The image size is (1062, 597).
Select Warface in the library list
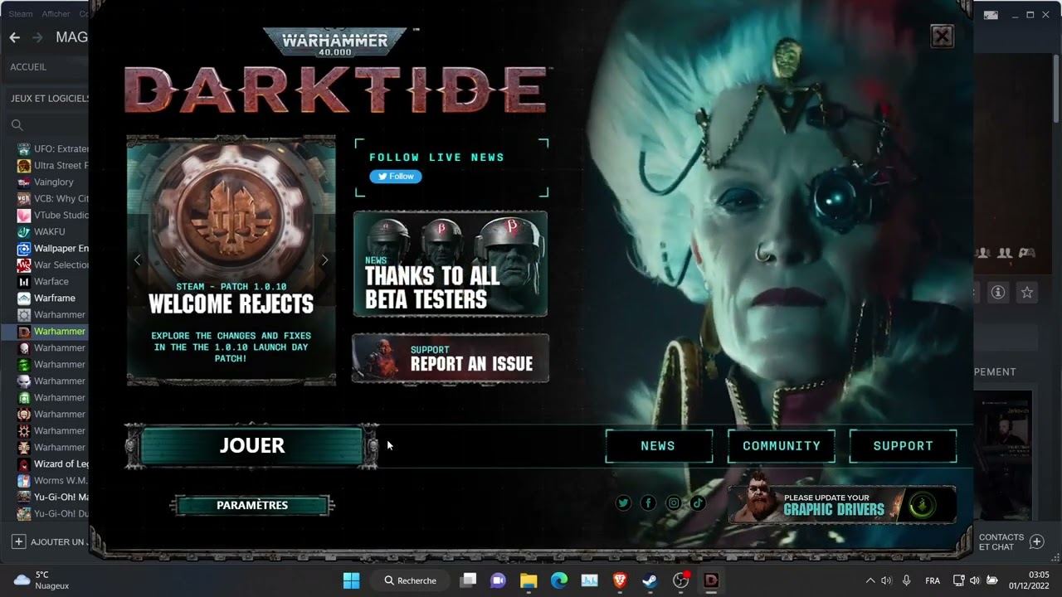click(53, 281)
